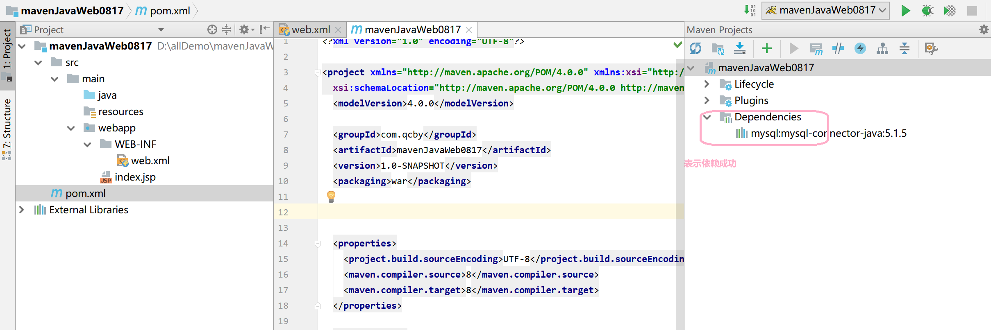Open run configuration dropdown mavenJavaWeb0817

point(825,10)
